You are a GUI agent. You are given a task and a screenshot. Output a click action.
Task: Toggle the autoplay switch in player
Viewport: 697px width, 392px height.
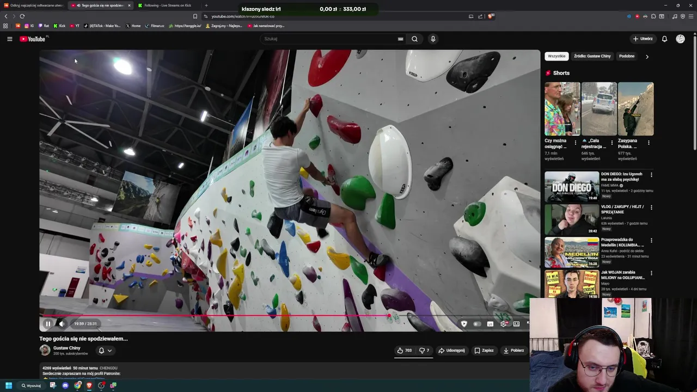[x=477, y=324]
